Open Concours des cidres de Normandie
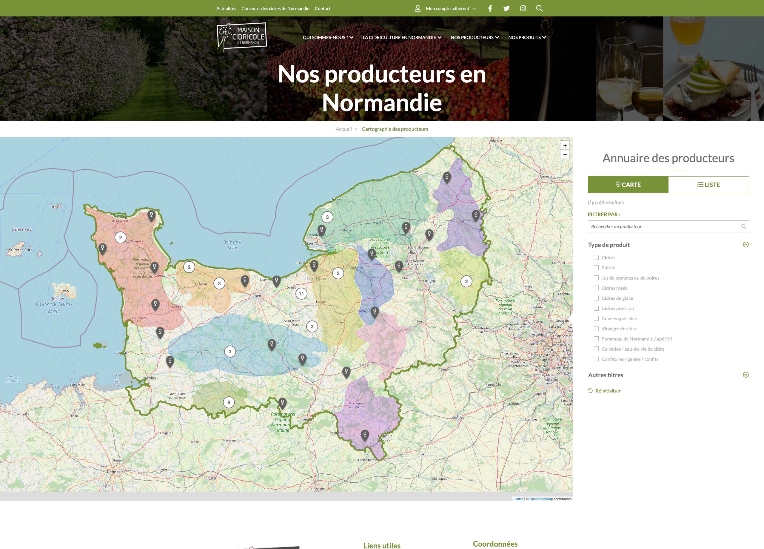The width and height of the screenshot is (764, 549). 275,8
